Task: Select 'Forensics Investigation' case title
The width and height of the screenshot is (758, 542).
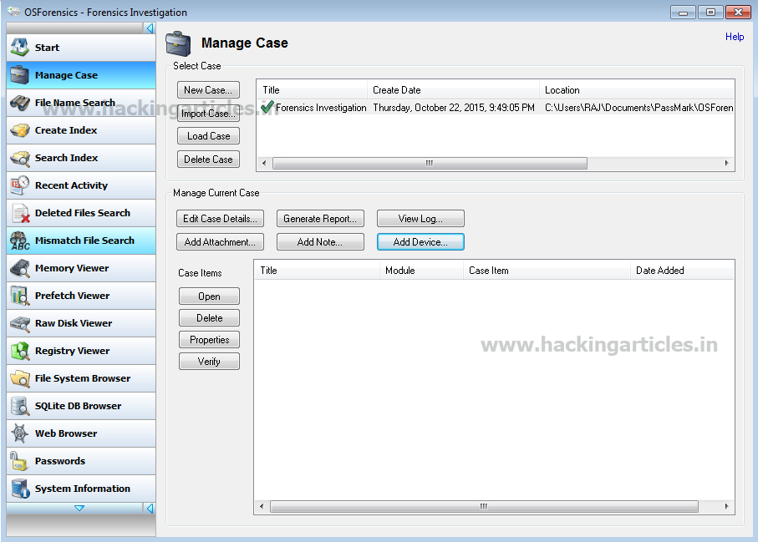Action: pos(321,107)
